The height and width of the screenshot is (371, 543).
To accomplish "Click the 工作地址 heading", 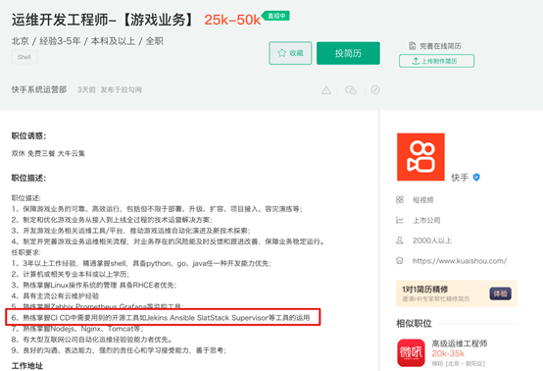I will tap(27, 366).
